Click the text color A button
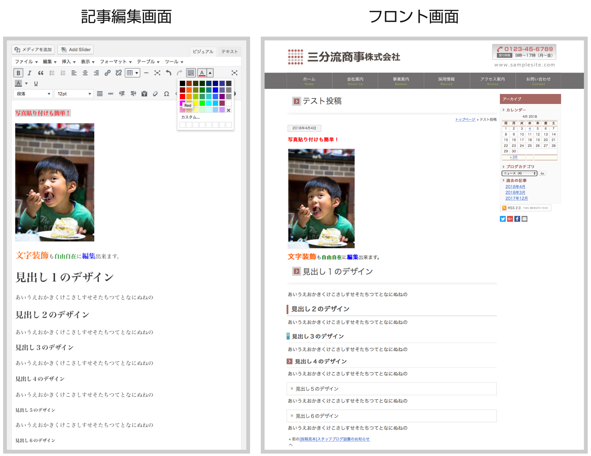Image resolution: width=591 pixels, height=456 pixels. 202,73
